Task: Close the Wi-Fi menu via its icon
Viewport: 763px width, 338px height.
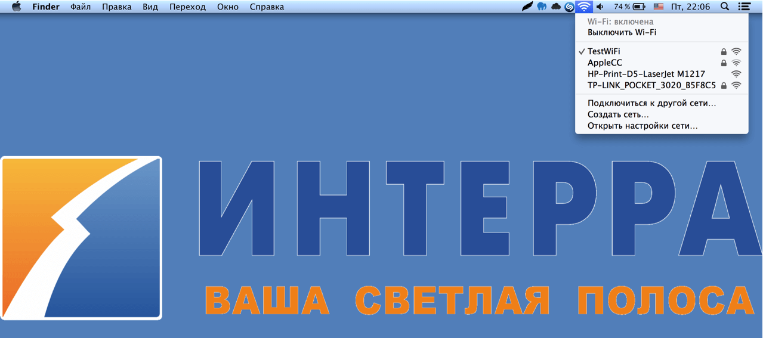Action: point(584,7)
